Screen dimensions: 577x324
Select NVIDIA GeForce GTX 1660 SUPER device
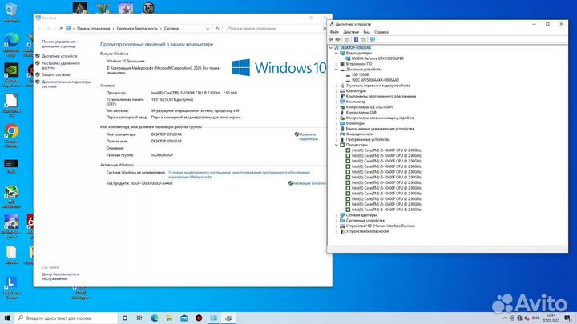(377, 58)
